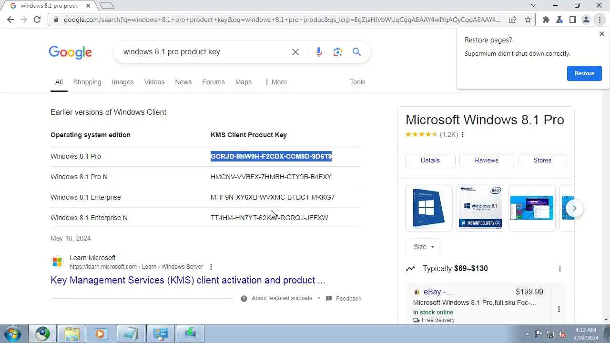This screenshot has height=343, width=610.
Task: Click the Windows desktop screenshot thumbnail
Action: coord(532,208)
